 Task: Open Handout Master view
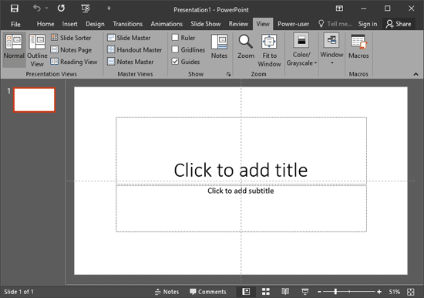(134, 49)
